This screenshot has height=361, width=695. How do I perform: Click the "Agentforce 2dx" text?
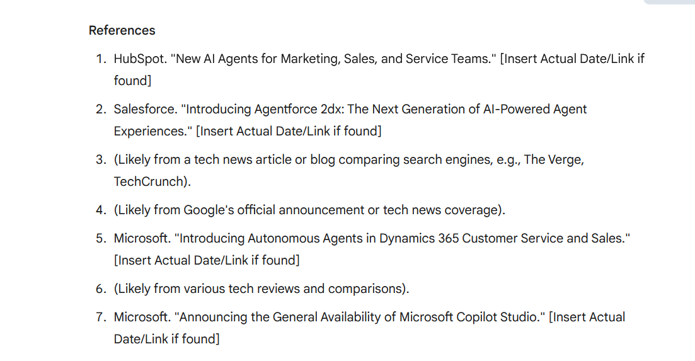click(x=297, y=110)
